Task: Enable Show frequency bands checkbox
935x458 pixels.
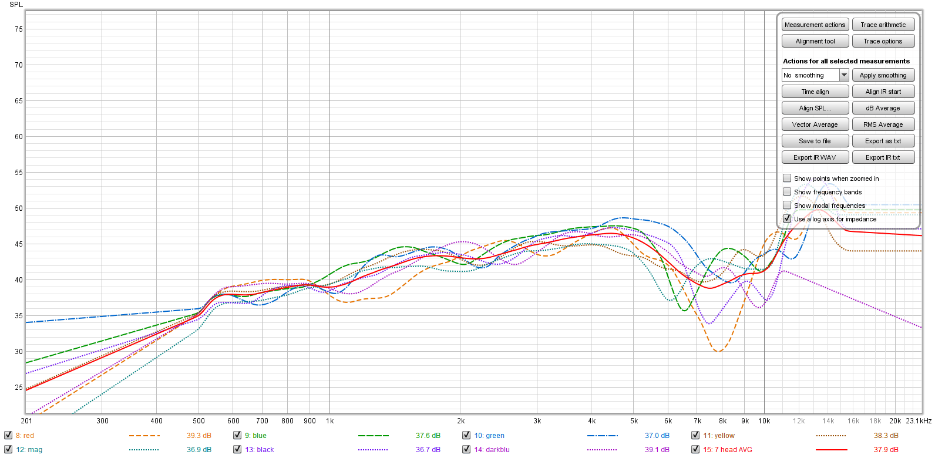Action: click(787, 191)
